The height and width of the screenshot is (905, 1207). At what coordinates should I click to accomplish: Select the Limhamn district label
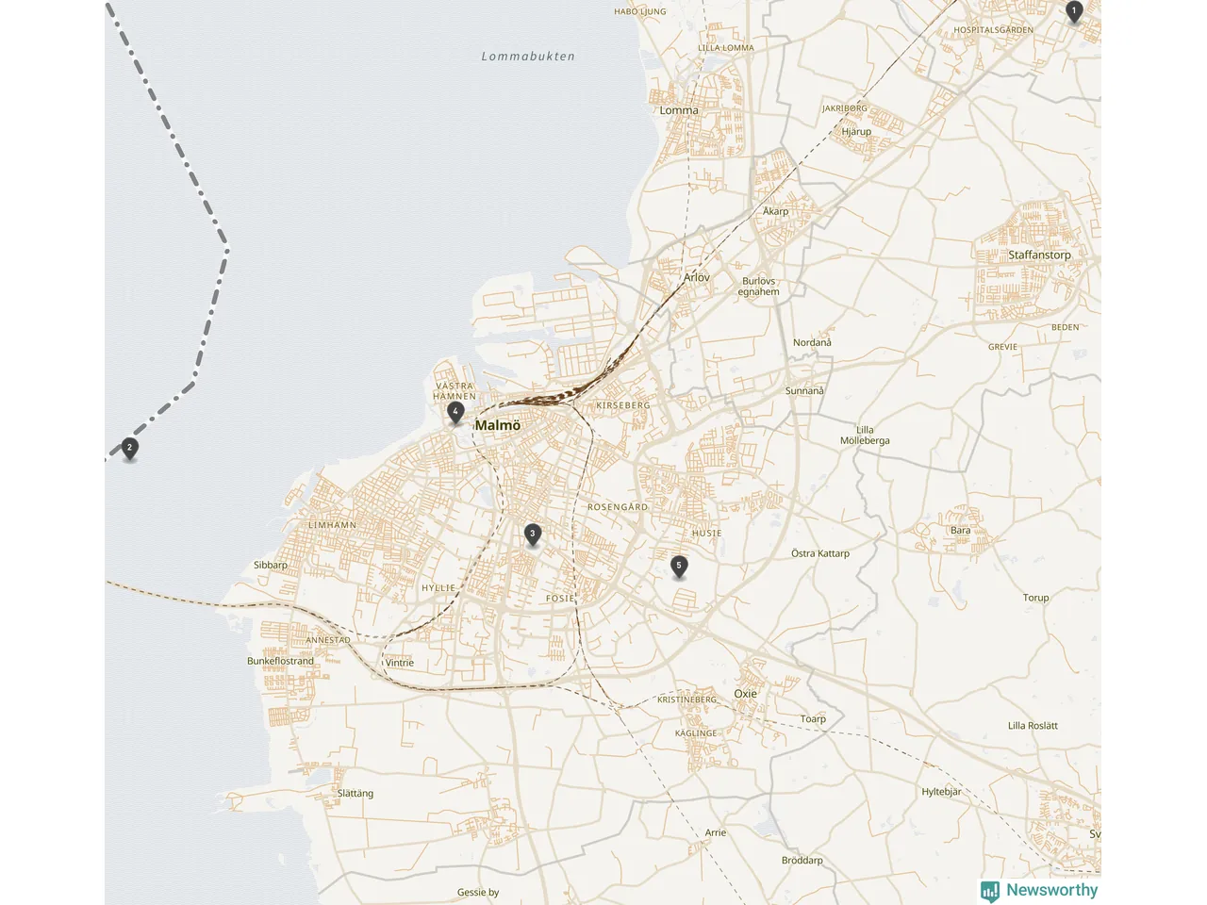(x=333, y=525)
